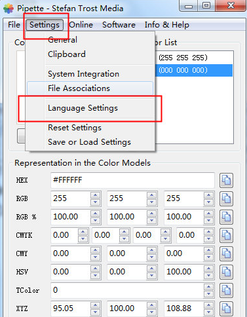The width and height of the screenshot is (247, 317).
Task: Choose Reset Settings
Action: (x=90, y=128)
